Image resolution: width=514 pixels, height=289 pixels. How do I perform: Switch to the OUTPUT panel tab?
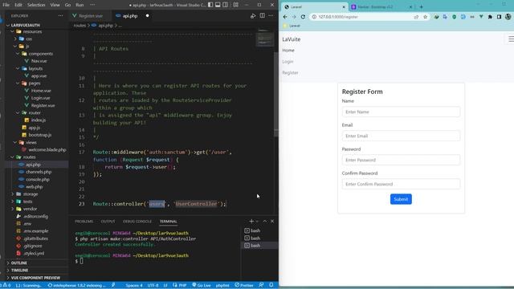click(x=108, y=222)
